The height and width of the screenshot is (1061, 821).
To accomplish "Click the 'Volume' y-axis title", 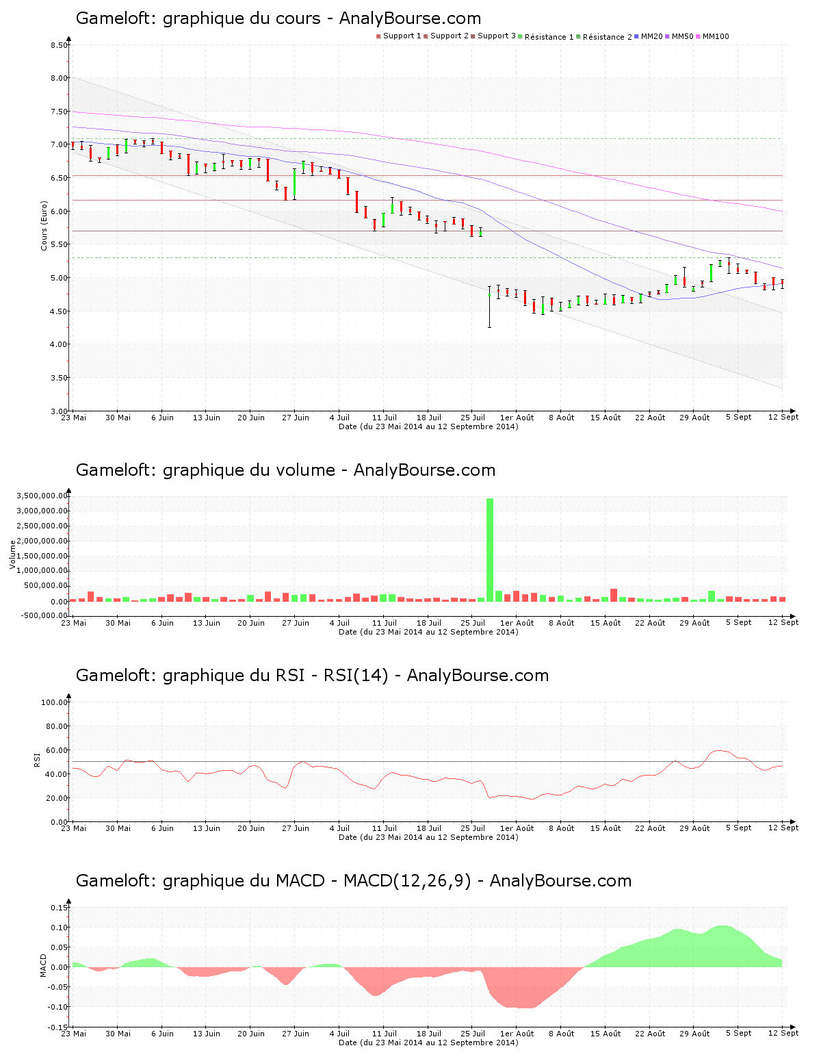I will pos(12,554).
